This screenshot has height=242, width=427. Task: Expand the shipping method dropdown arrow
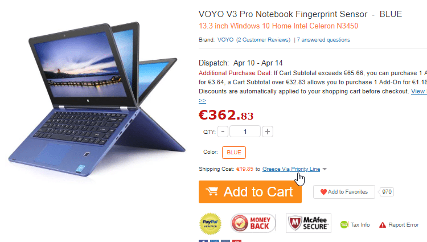tap(325, 169)
